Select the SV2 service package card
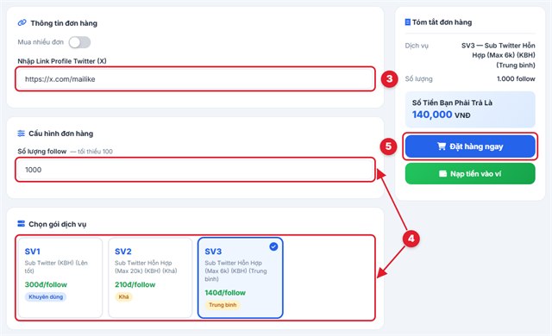 click(150, 277)
